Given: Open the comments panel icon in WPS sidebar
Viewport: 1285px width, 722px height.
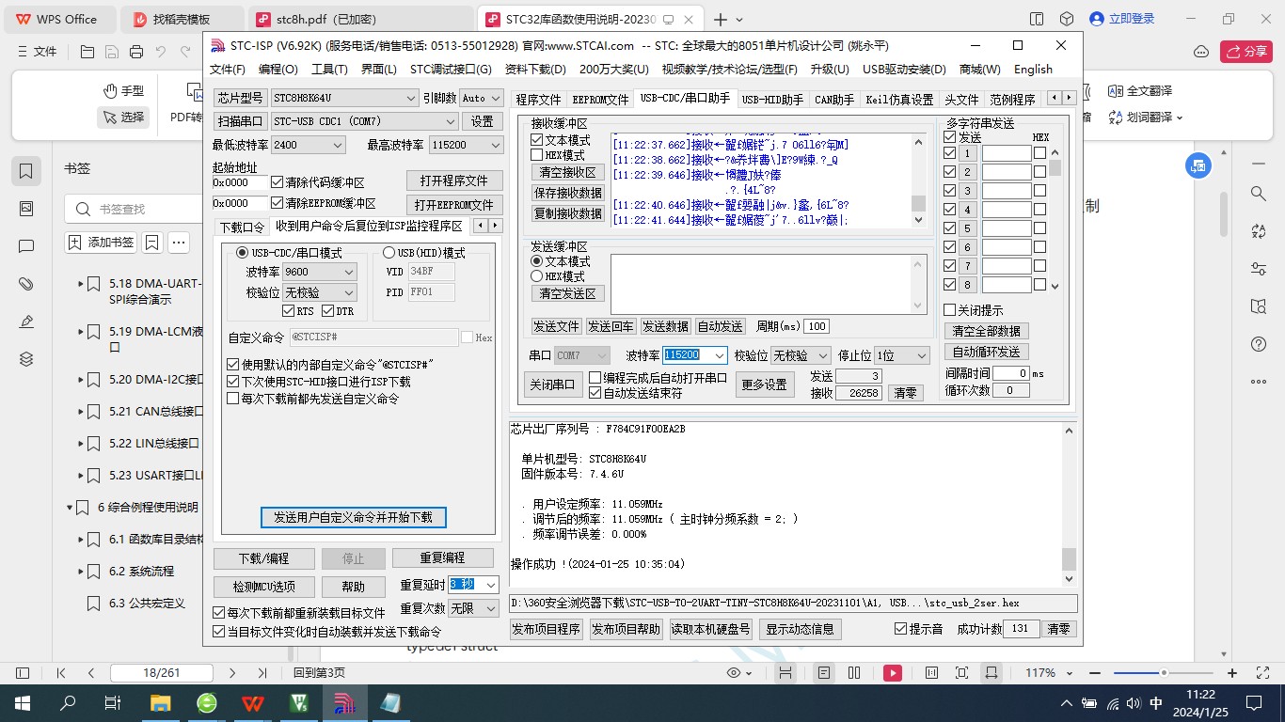Looking at the screenshot, I should (26, 246).
